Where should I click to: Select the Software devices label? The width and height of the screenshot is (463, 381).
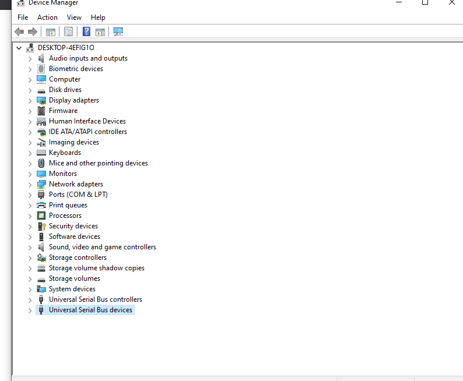point(75,237)
